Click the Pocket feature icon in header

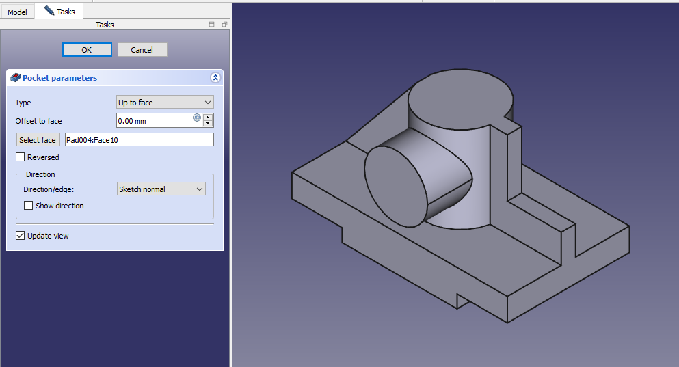click(x=16, y=78)
